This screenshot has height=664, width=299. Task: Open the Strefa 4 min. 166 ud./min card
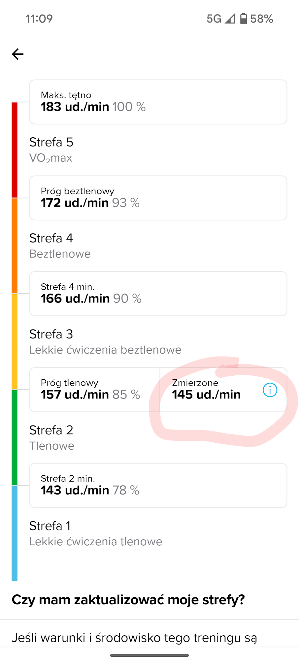(x=158, y=294)
